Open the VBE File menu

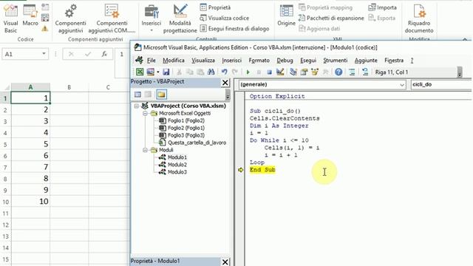tap(151, 61)
